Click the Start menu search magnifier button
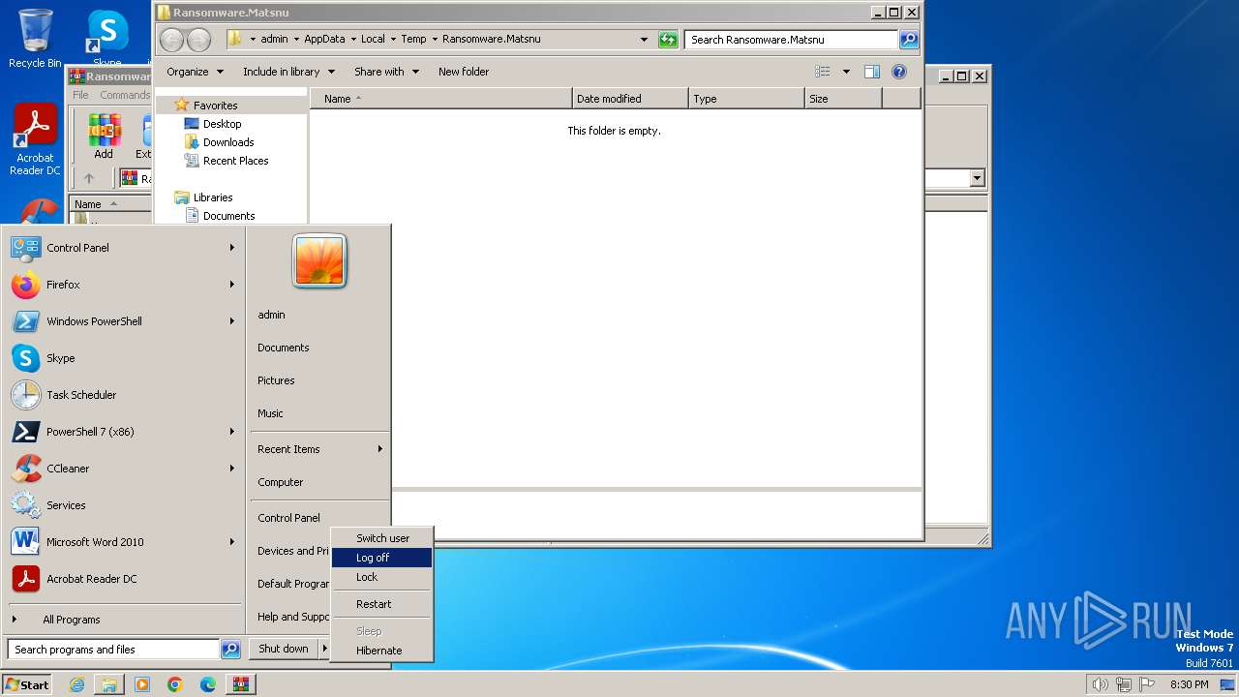 230,650
